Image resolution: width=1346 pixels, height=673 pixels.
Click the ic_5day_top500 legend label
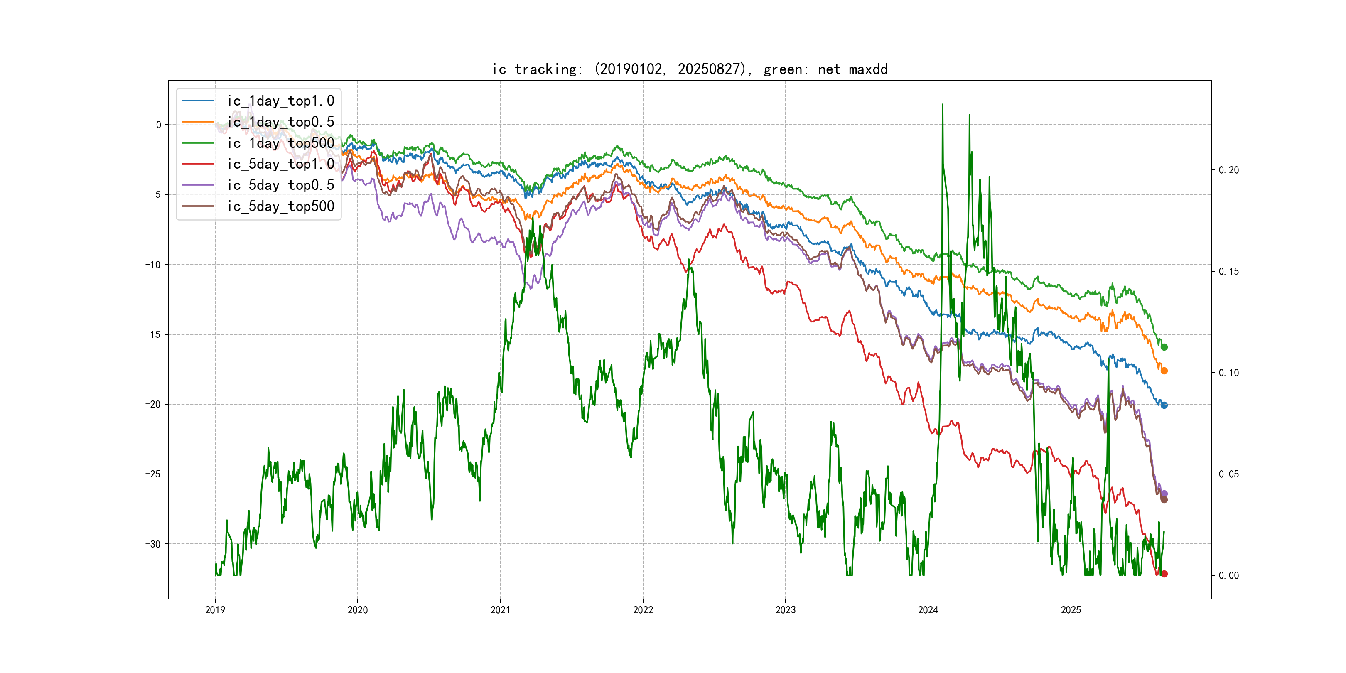coord(280,206)
